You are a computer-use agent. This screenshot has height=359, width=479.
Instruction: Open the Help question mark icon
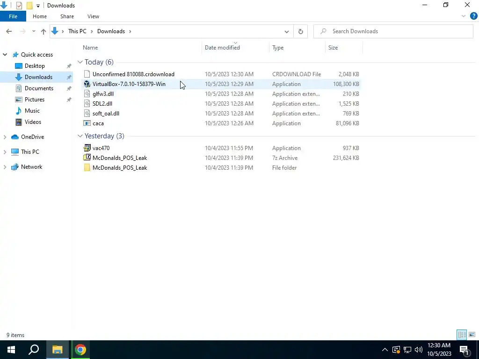click(473, 16)
